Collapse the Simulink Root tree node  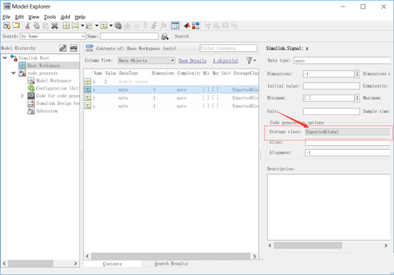pyautogui.click(x=5, y=58)
